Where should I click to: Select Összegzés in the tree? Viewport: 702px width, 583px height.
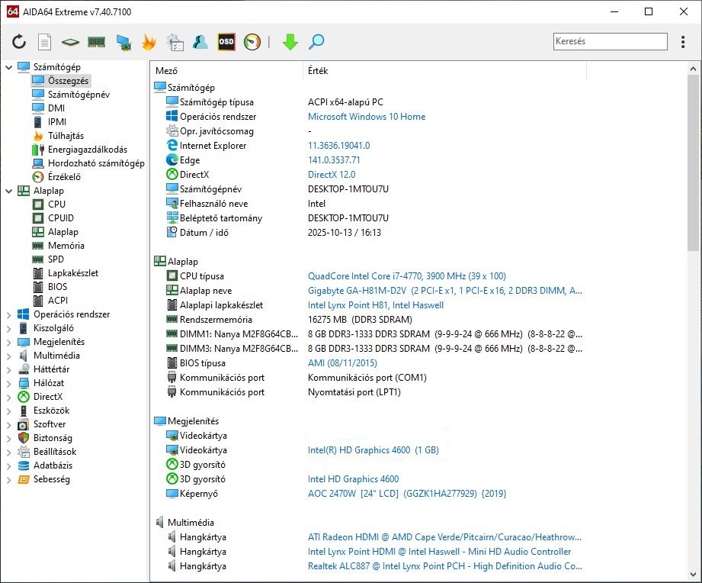(68, 81)
